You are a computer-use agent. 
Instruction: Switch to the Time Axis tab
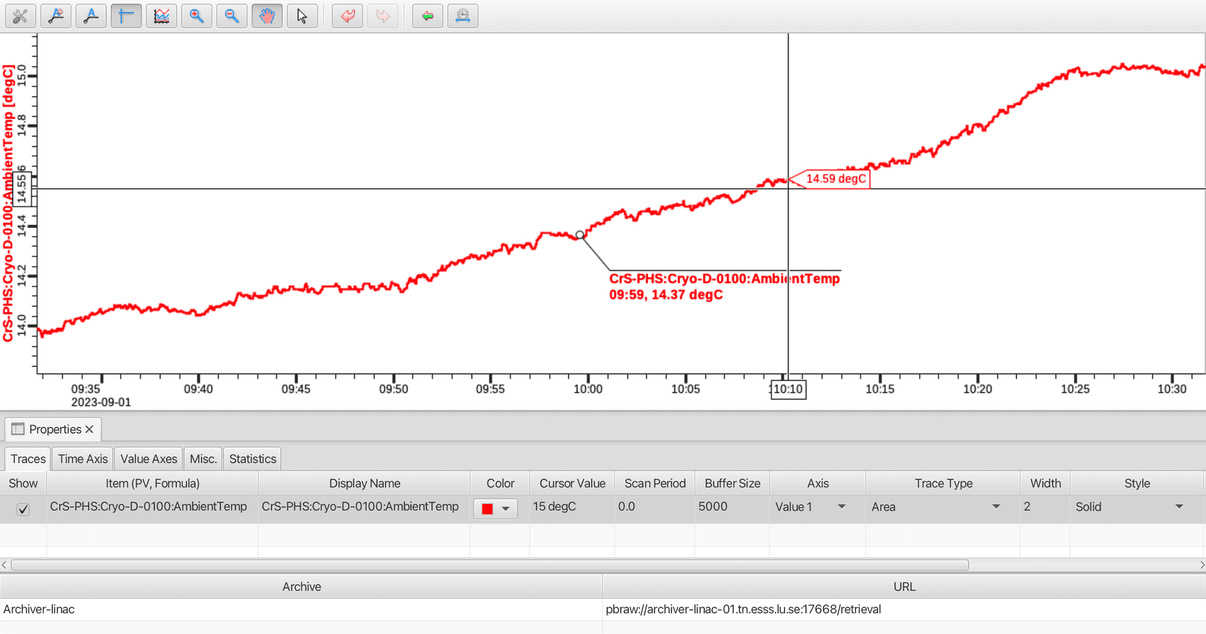(x=83, y=459)
